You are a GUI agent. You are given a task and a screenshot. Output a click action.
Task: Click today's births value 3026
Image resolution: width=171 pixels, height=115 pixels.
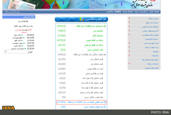[x=63, y=50]
